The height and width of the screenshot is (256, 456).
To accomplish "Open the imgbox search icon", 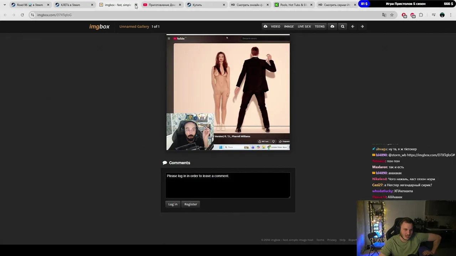I will click(343, 26).
